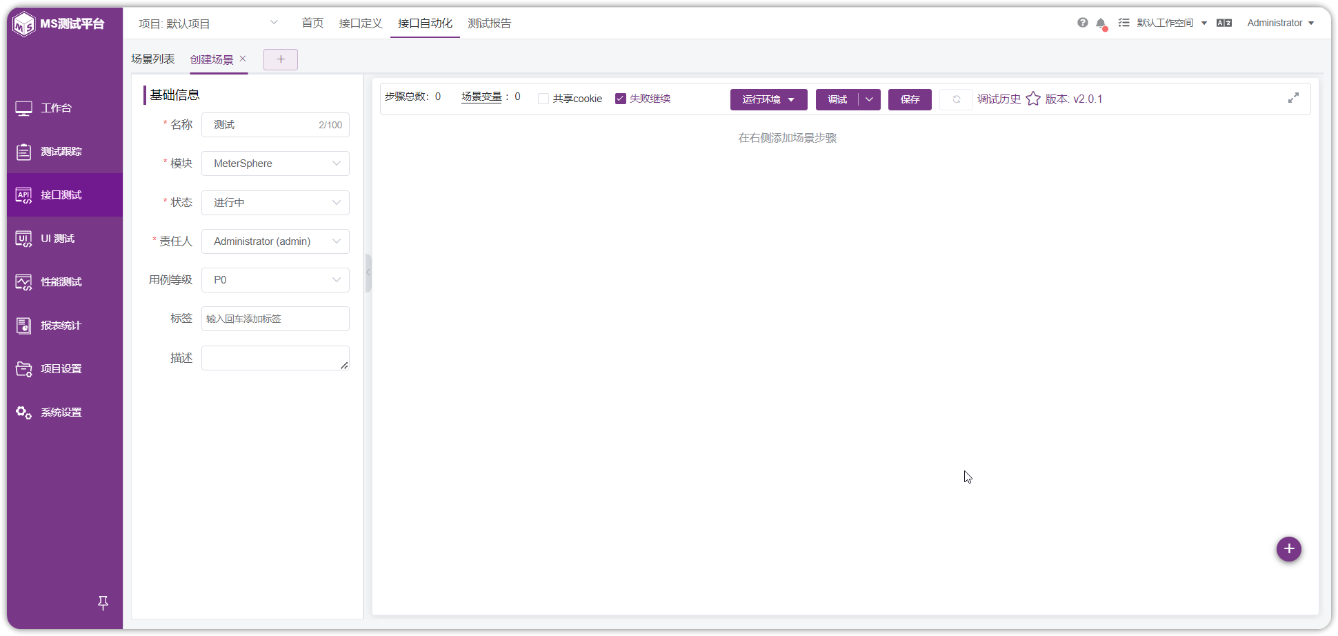Image resolution: width=1338 pixels, height=636 pixels.
Task: Expand the 运行环境 dropdown
Action: (x=768, y=99)
